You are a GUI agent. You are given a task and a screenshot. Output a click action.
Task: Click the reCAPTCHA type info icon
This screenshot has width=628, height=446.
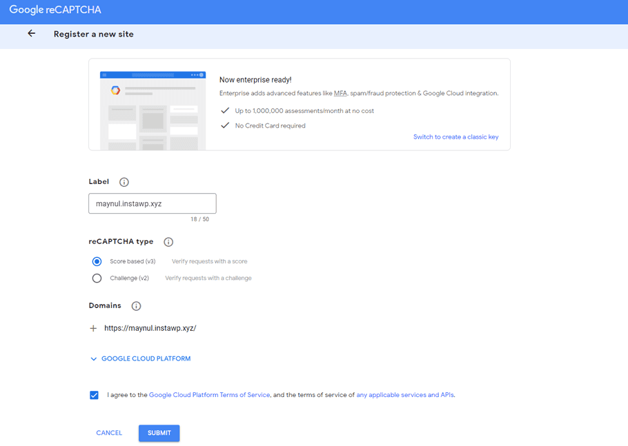(x=168, y=242)
